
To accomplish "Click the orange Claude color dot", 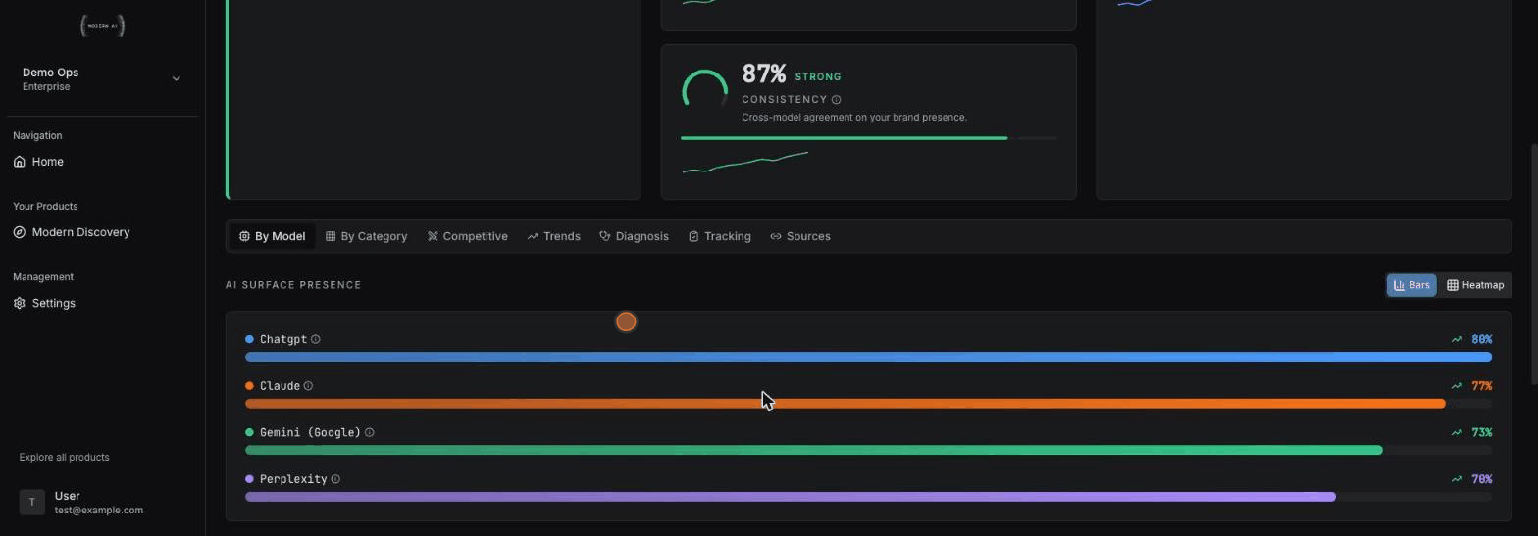I will tap(249, 386).
